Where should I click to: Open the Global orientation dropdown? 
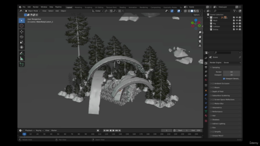click(97, 11)
